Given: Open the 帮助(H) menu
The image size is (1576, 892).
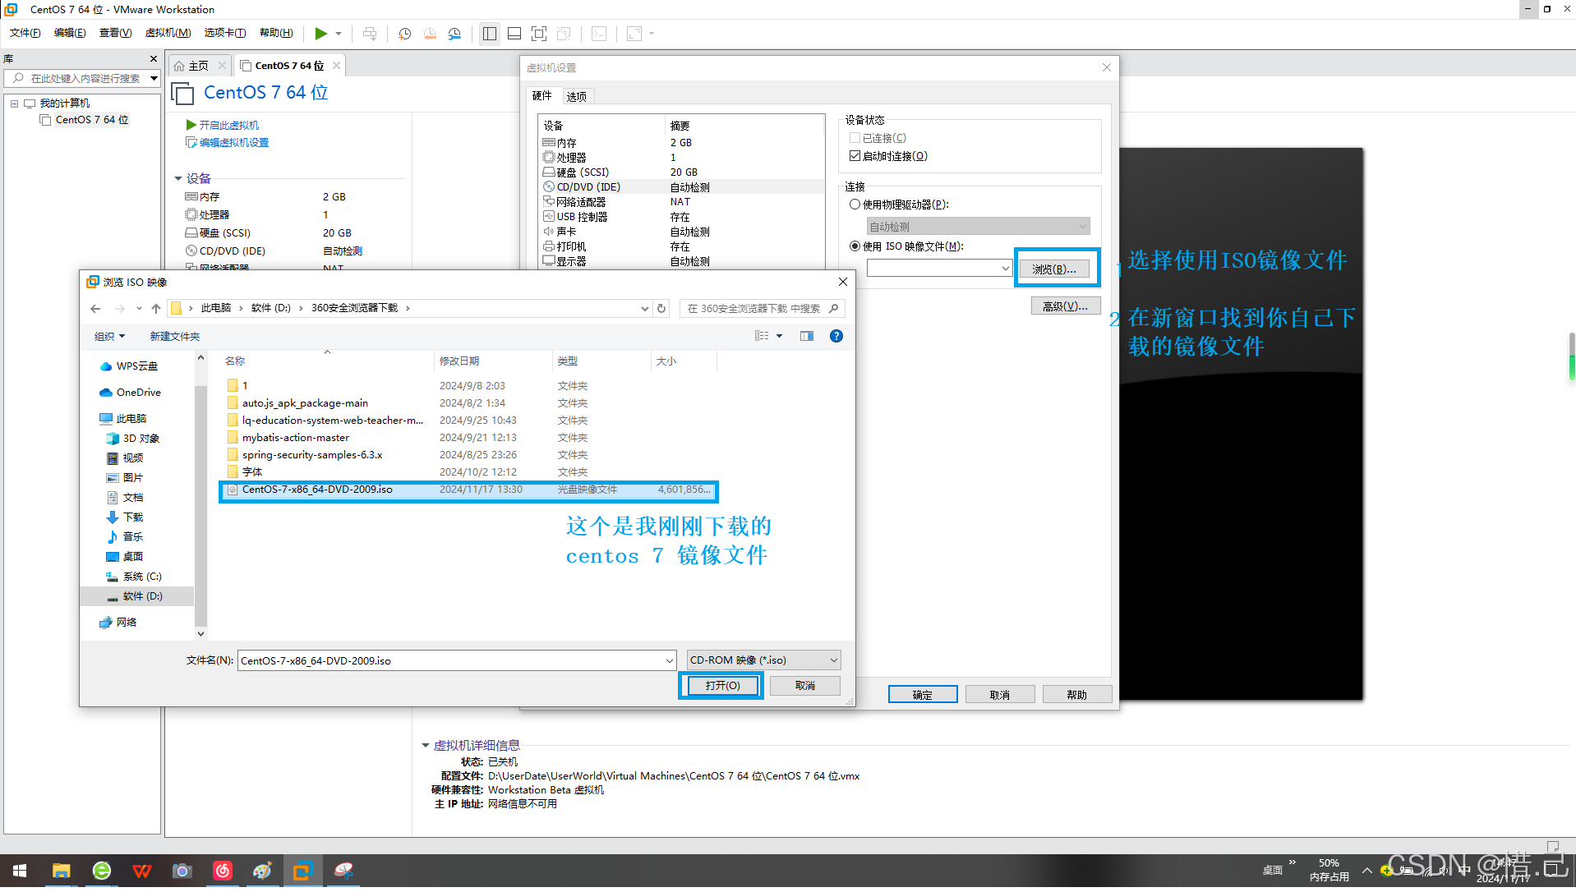Looking at the screenshot, I should 276,33.
